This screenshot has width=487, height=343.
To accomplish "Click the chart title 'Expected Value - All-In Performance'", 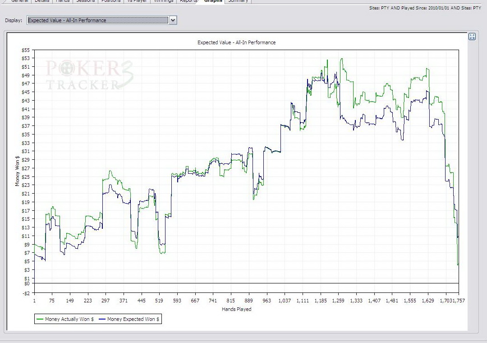I will click(x=236, y=42).
